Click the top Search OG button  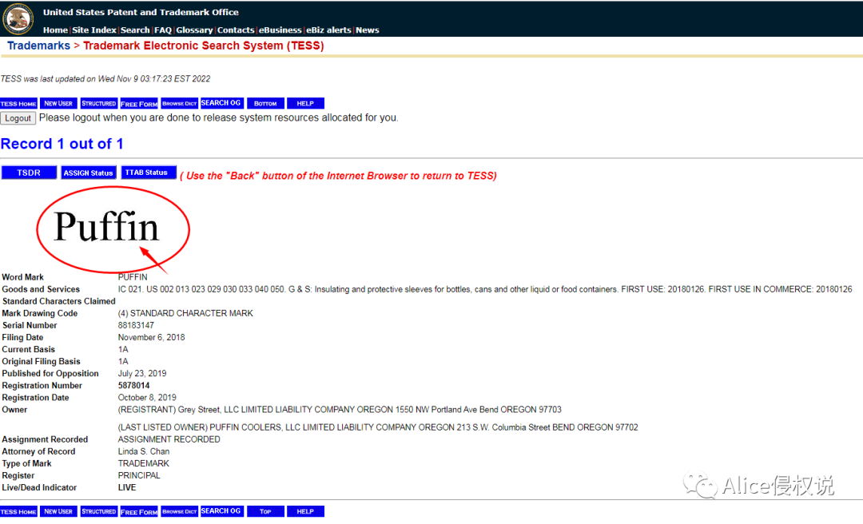pos(221,103)
